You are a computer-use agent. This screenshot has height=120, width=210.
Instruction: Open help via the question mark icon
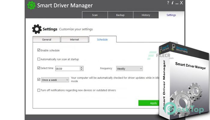(x=168, y=3)
